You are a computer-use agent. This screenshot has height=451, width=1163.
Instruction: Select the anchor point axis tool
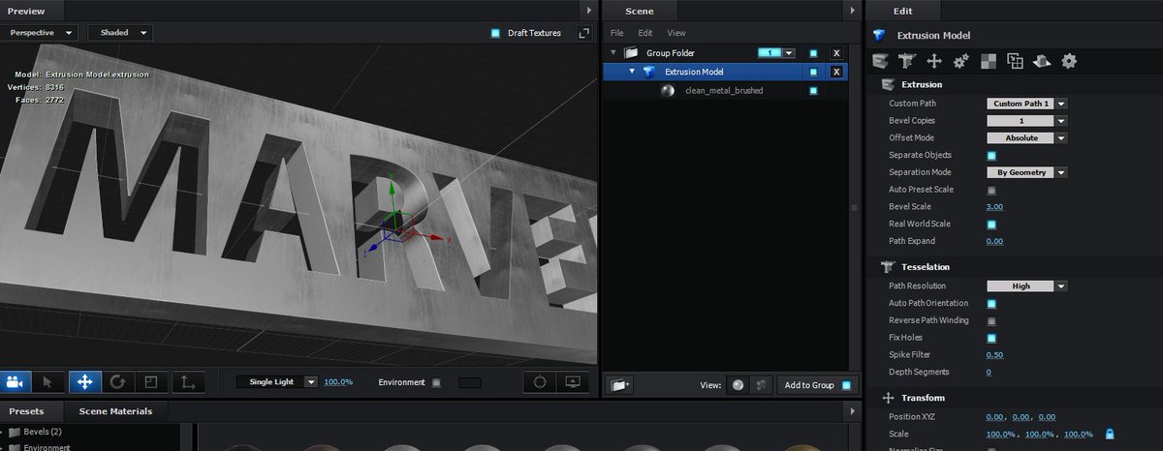pyautogui.click(x=187, y=381)
